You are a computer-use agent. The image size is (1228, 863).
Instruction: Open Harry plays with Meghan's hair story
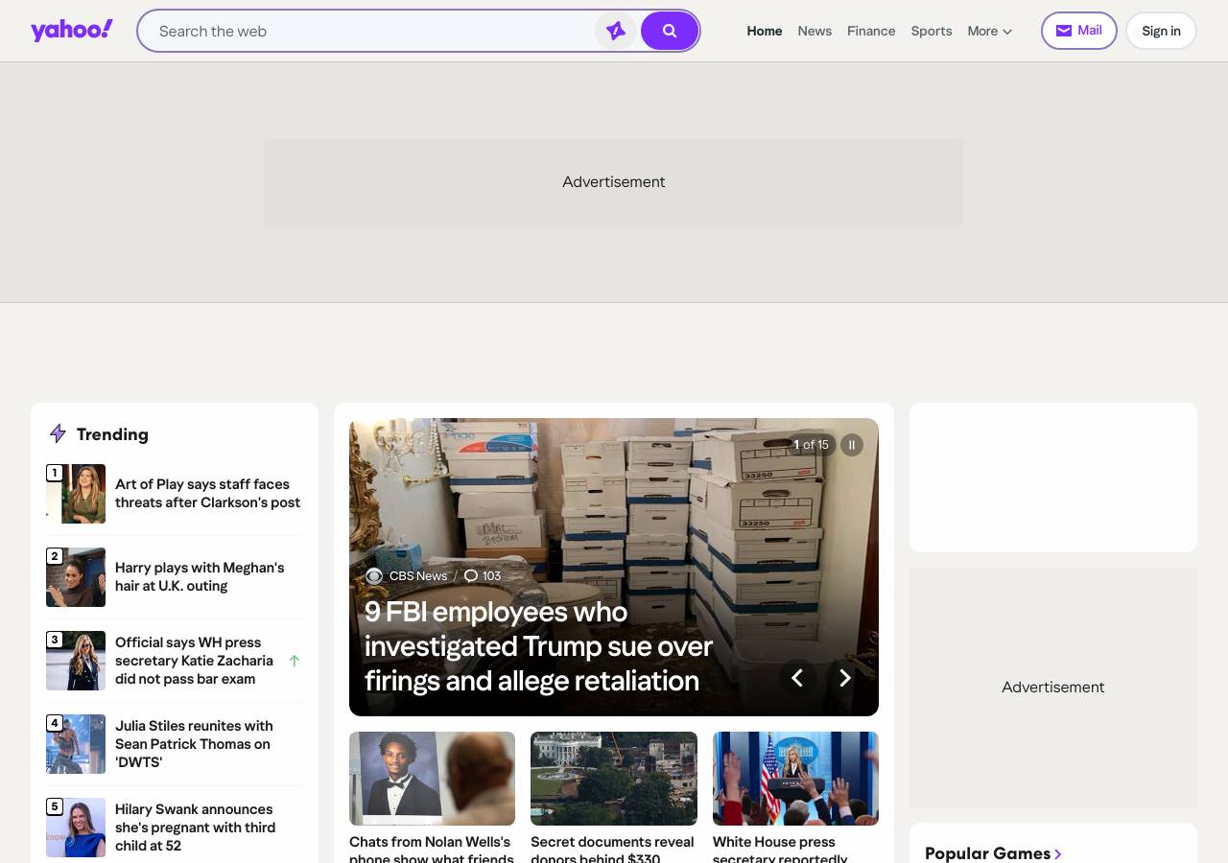coord(200,577)
